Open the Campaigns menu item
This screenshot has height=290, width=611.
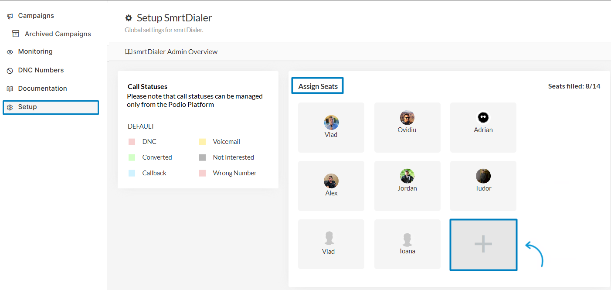(x=36, y=16)
